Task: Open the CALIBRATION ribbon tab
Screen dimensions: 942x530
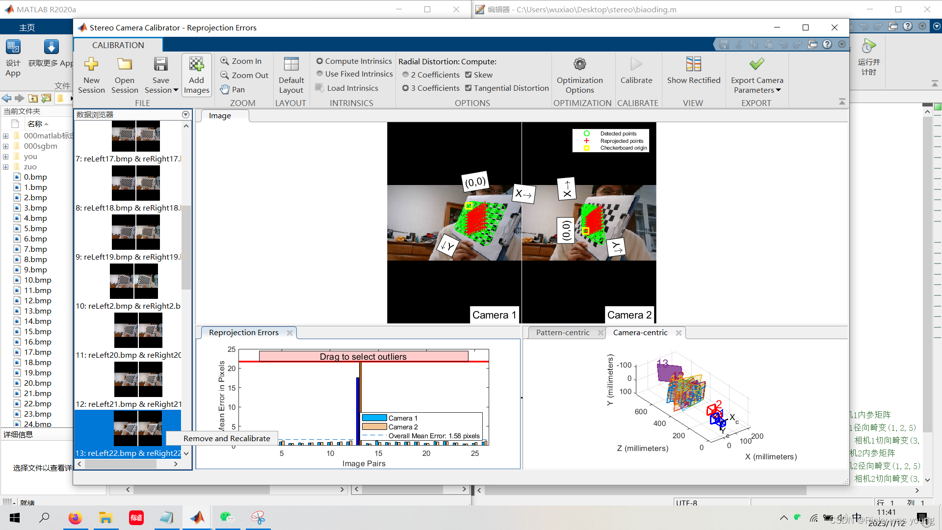Action: click(x=118, y=45)
